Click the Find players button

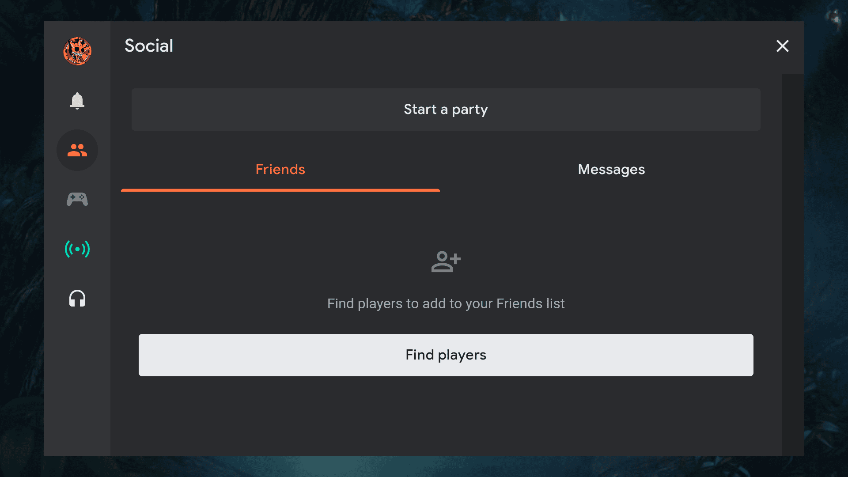[x=446, y=355]
